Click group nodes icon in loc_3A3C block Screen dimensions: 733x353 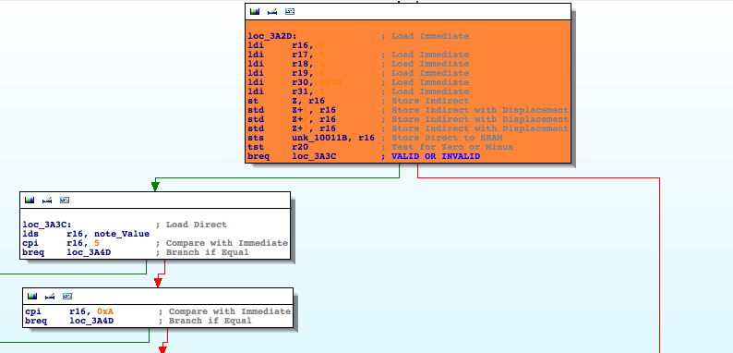pos(65,201)
